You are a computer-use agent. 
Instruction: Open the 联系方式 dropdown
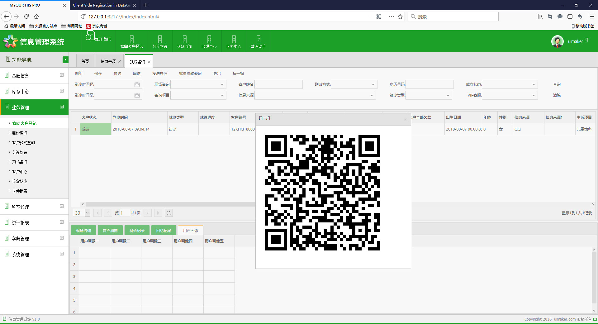tap(373, 84)
